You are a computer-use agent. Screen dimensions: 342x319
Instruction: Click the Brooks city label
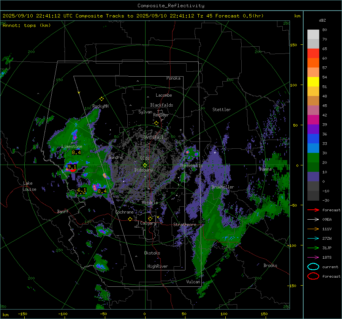click(270, 266)
